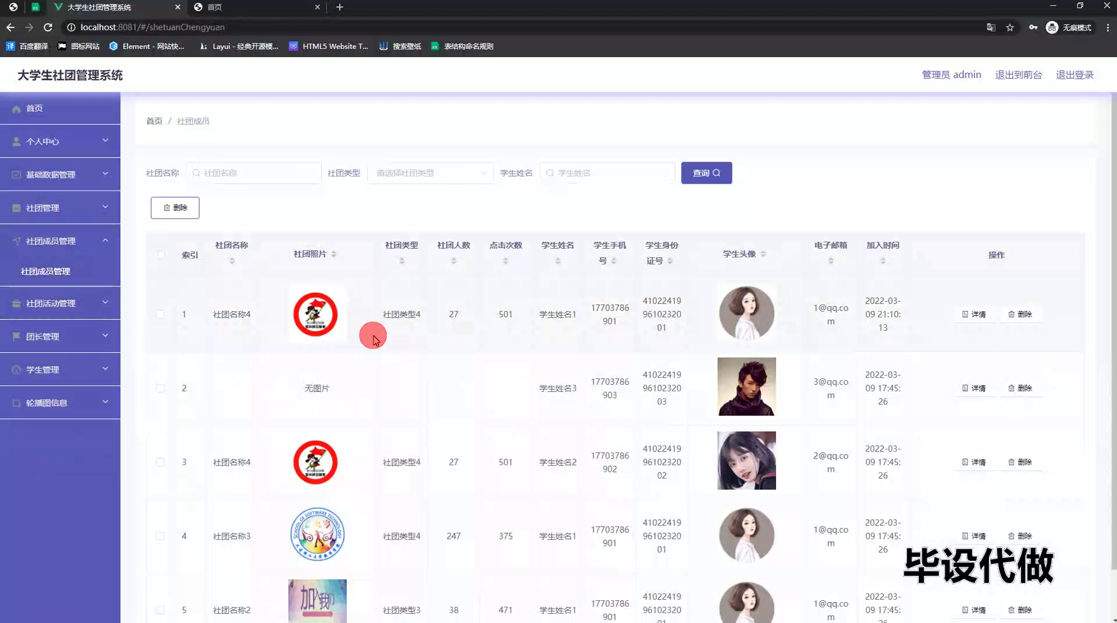The image size is (1117, 623).
Task: Reload the page with refresh icon
Action: click(x=48, y=27)
